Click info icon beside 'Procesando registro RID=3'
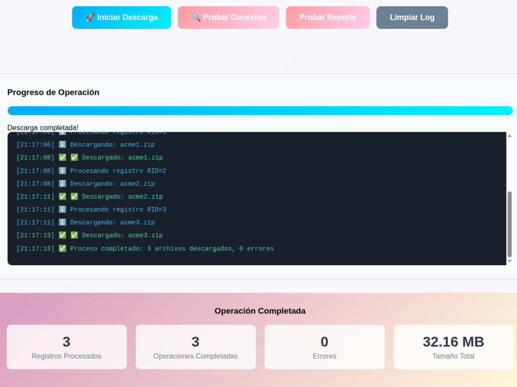The height and width of the screenshot is (387, 517). [x=63, y=209]
